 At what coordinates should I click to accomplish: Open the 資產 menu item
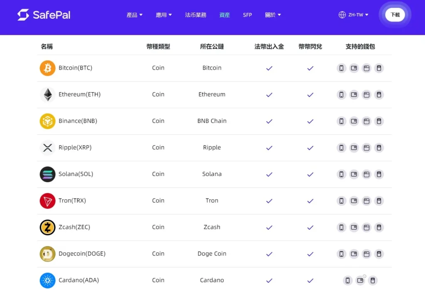225,15
